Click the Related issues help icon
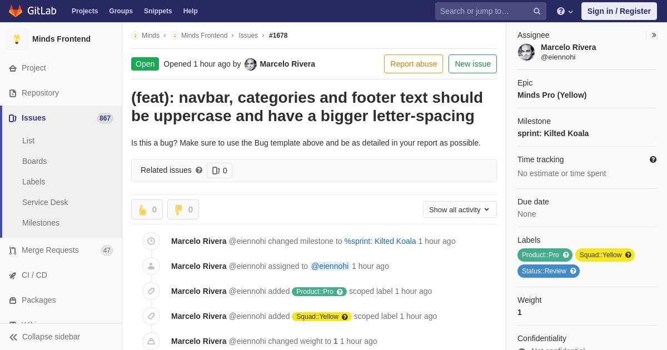This screenshot has width=667, height=350. pyautogui.click(x=199, y=170)
